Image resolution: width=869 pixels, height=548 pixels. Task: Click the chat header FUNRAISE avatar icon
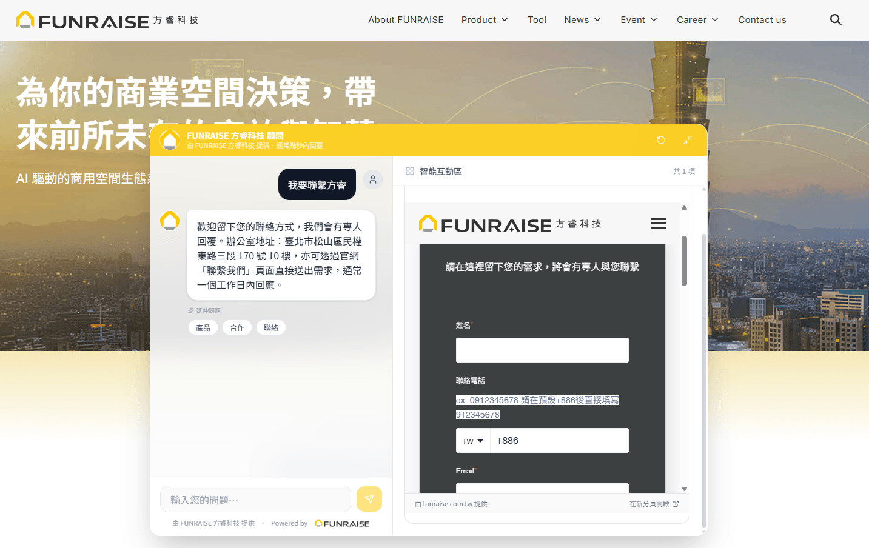(170, 140)
